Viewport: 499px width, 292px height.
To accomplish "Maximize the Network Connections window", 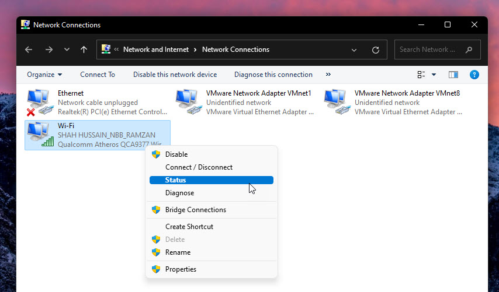I will click(x=448, y=24).
